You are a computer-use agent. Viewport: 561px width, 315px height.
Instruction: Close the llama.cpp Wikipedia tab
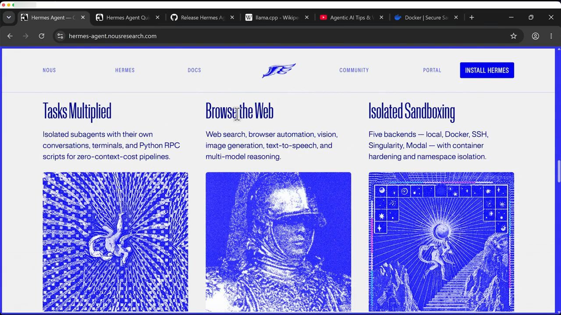click(306, 17)
